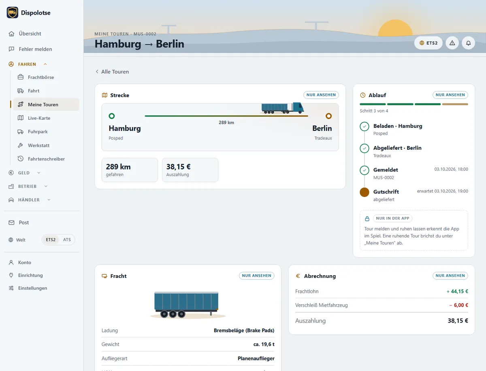Click the Konto user icon
The height and width of the screenshot is (371, 486).
click(11, 263)
